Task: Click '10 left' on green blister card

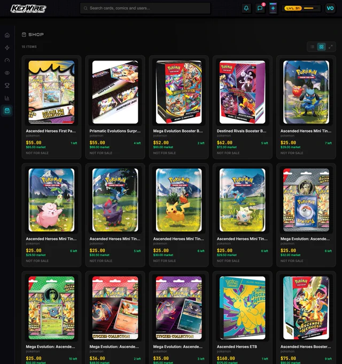Action: pos(73,359)
